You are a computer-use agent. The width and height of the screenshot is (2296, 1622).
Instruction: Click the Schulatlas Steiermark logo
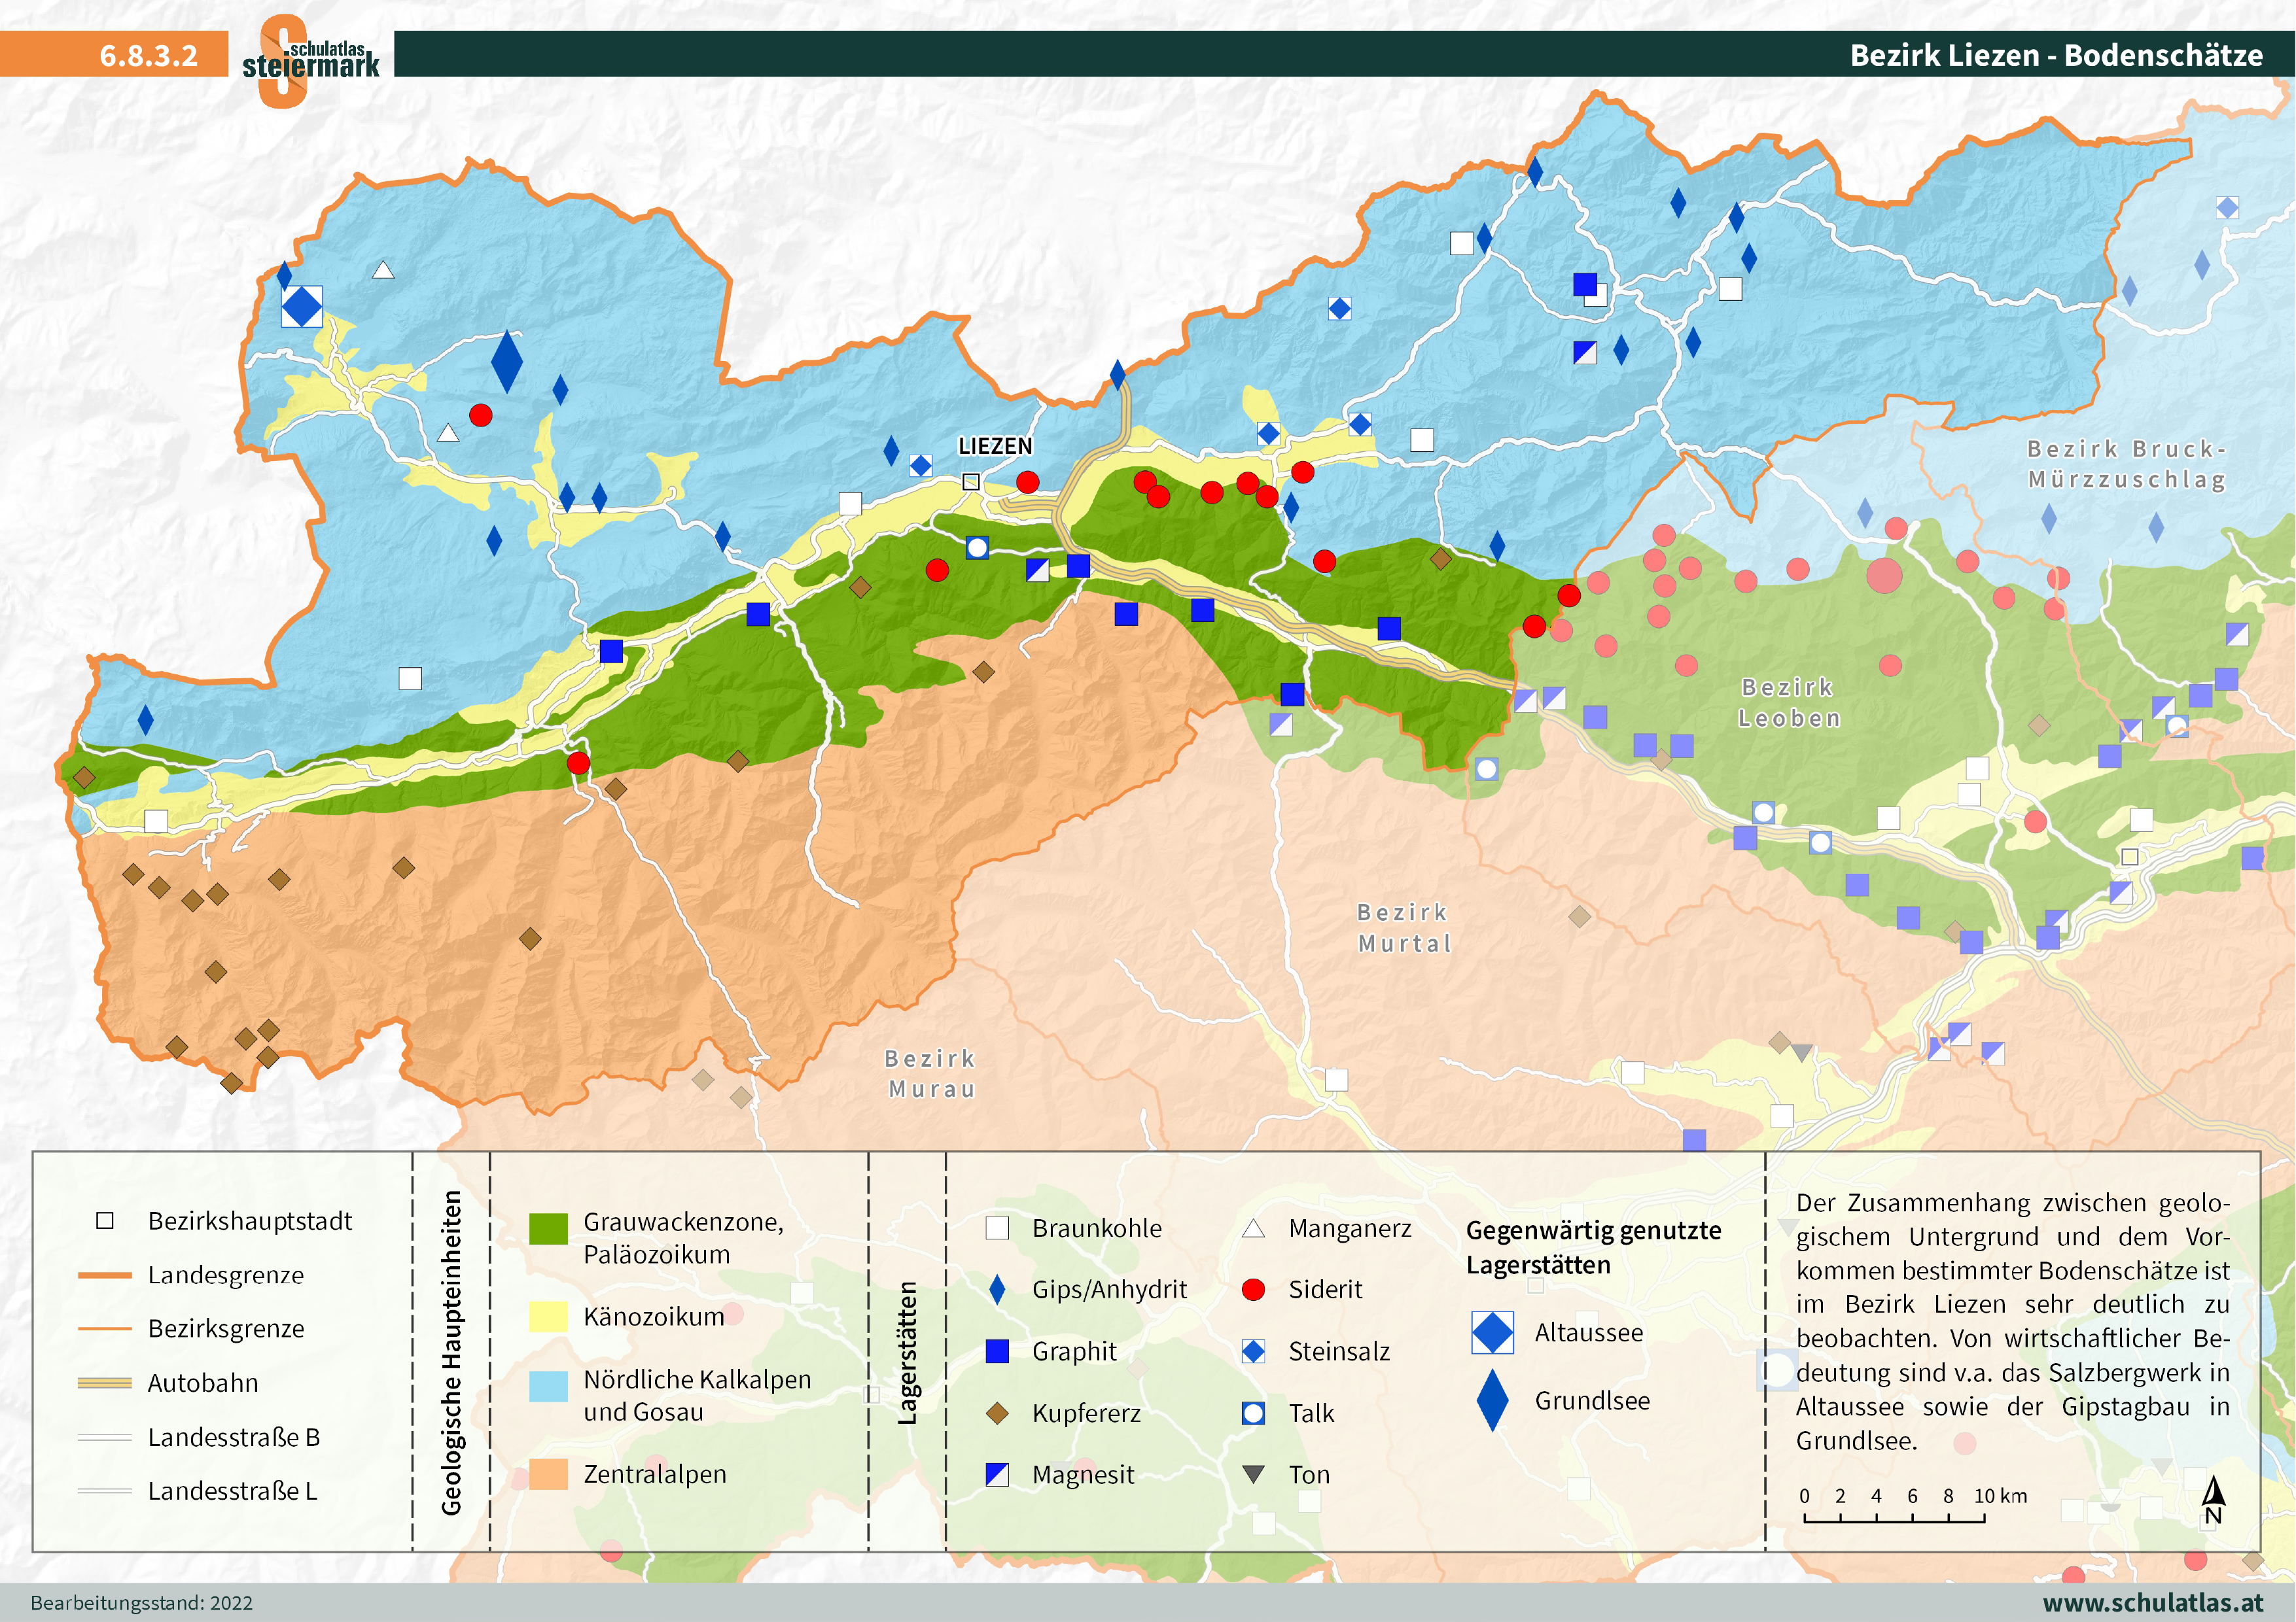point(310,60)
